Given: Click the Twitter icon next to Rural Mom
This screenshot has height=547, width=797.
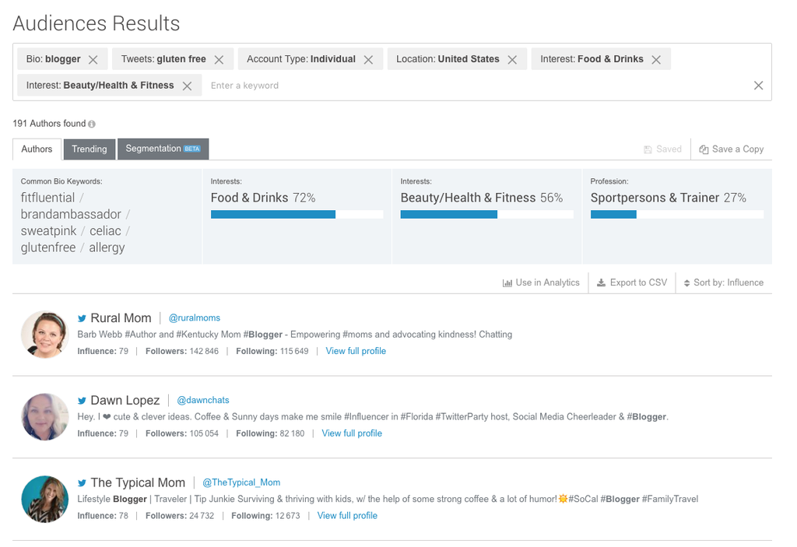Looking at the screenshot, I should pos(82,318).
